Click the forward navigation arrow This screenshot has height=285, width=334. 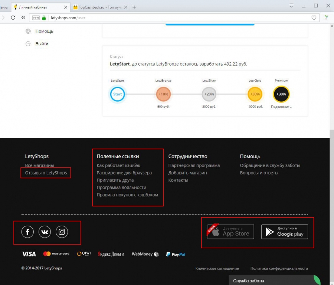[x=3, y=18]
